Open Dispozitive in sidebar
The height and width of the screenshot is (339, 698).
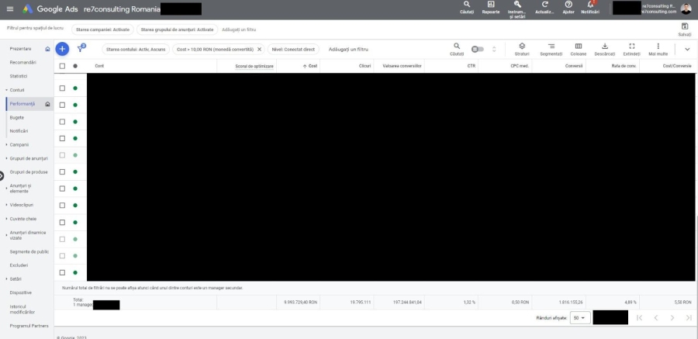(20, 292)
